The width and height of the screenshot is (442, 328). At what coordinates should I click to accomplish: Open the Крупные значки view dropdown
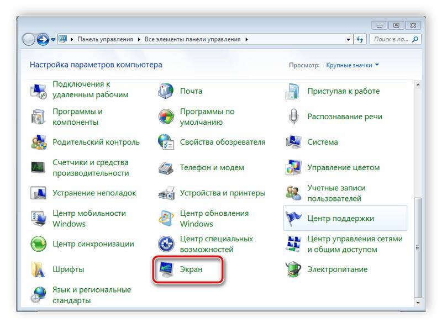[x=352, y=65]
